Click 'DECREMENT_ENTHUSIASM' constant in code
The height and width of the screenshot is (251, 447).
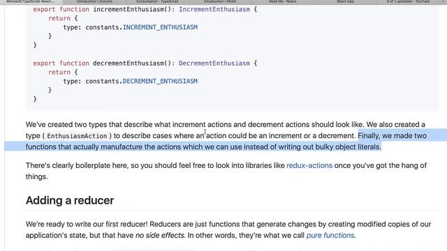pos(160,81)
